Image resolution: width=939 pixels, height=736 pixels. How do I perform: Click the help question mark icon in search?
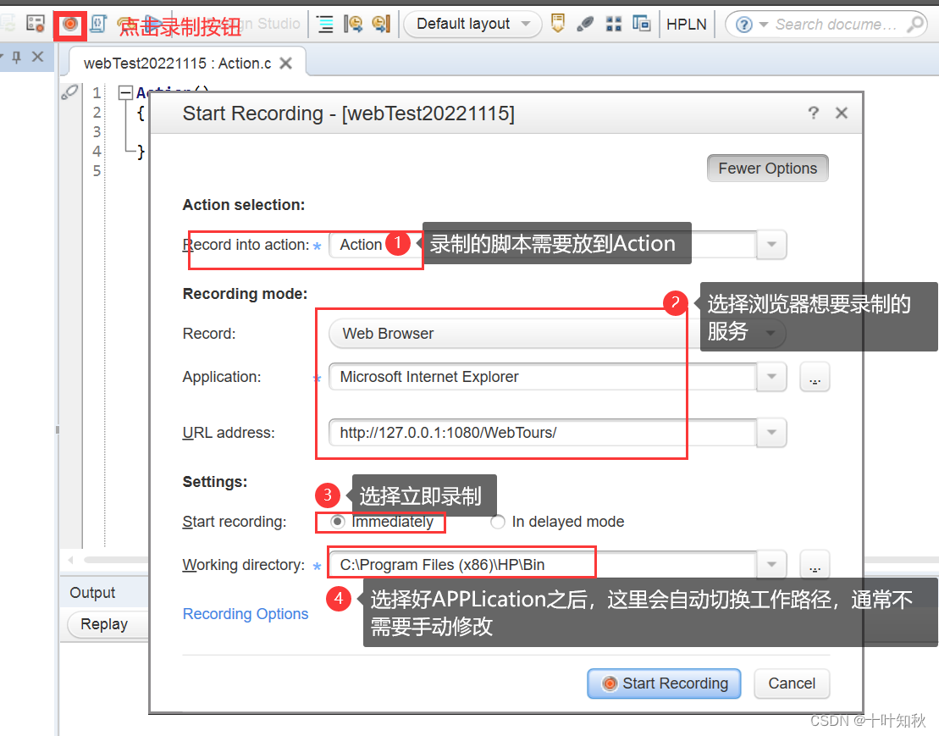click(743, 25)
